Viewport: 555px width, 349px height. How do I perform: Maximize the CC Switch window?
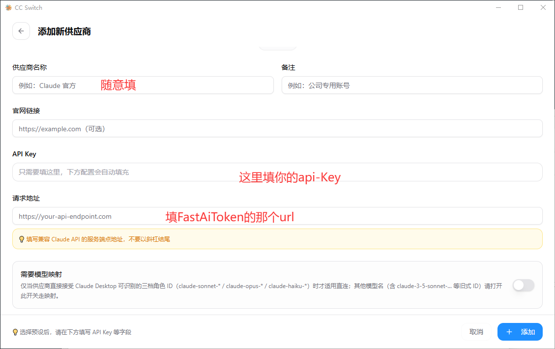click(x=521, y=7)
